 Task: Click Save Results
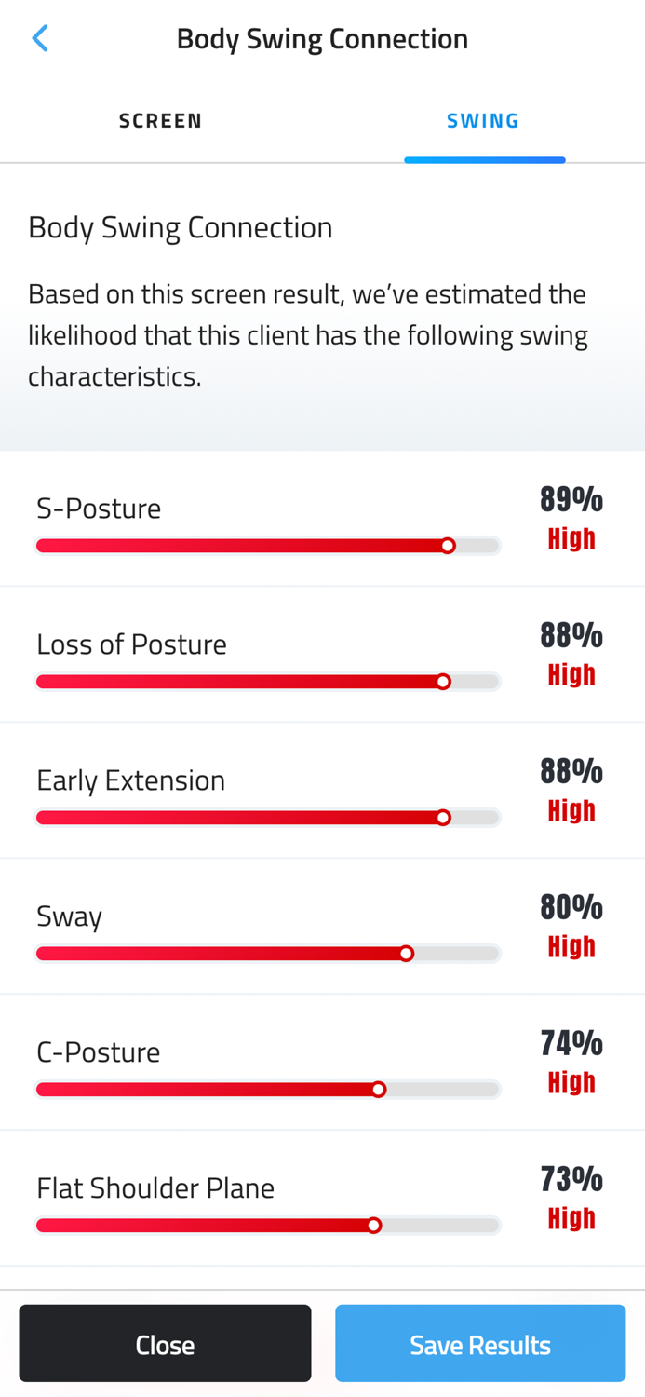(481, 1342)
